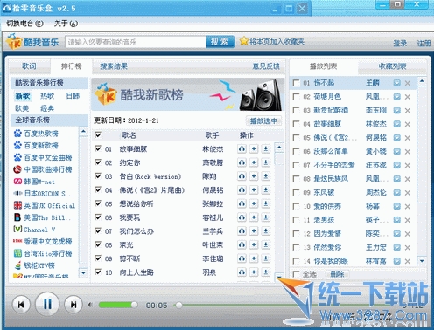Focus the music search input field
434x330 pixels.
tap(136, 42)
